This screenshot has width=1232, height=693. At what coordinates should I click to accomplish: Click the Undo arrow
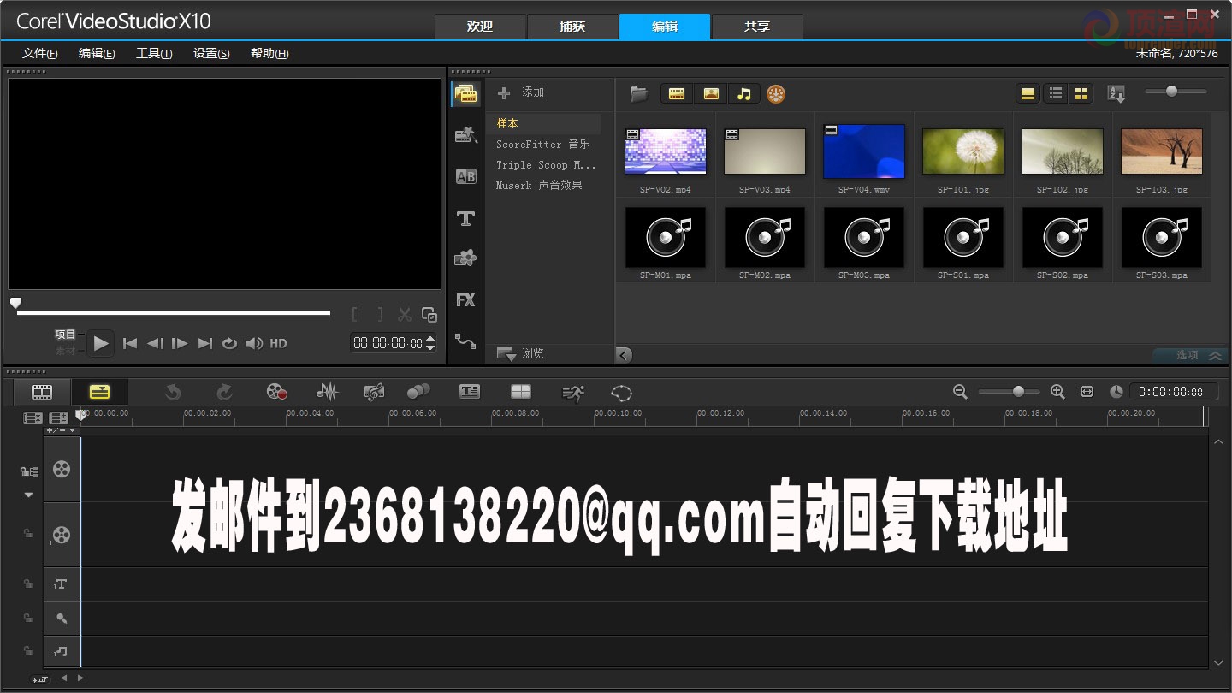[173, 392]
